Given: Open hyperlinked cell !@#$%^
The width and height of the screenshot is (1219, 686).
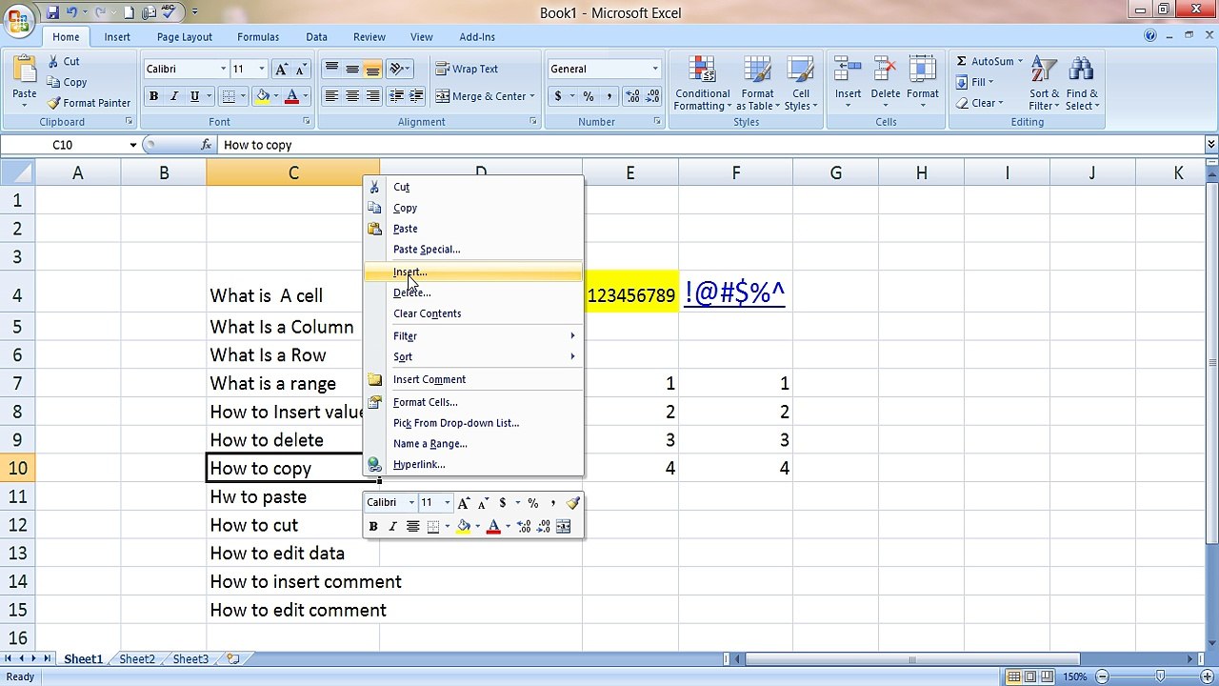Looking at the screenshot, I should (x=734, y=293).
